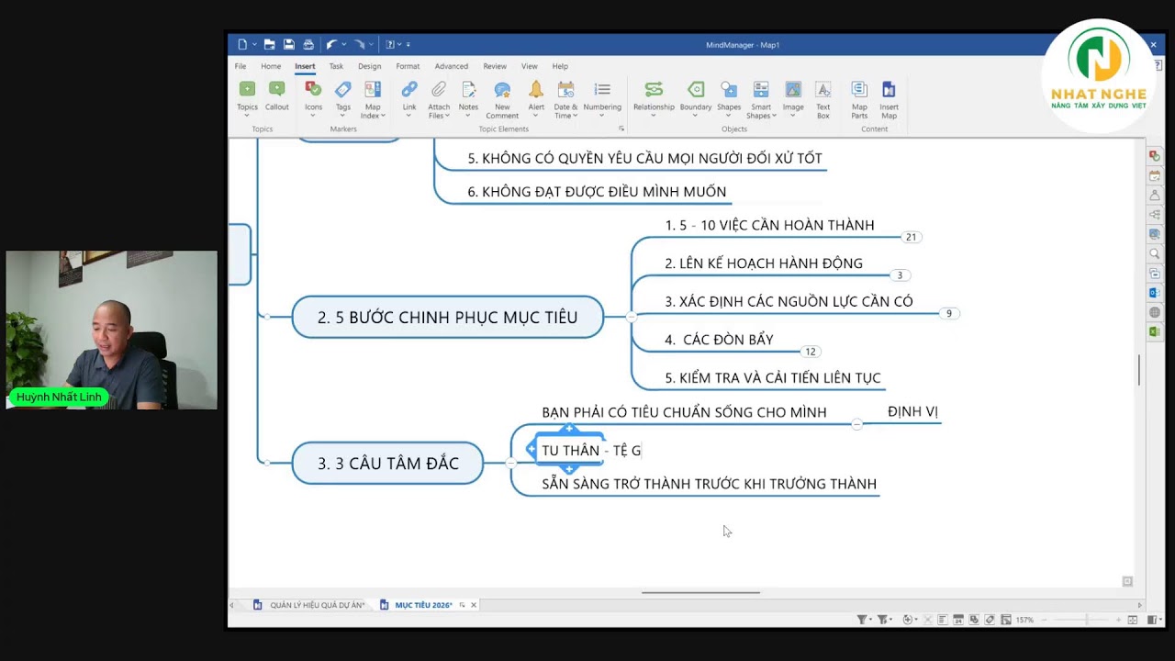Click the 157% zoom level value
The image size is (1175, 661).
(1024, 620)
